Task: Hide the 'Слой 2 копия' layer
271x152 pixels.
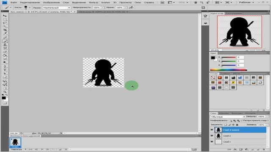Action: [x=212, y=130]
